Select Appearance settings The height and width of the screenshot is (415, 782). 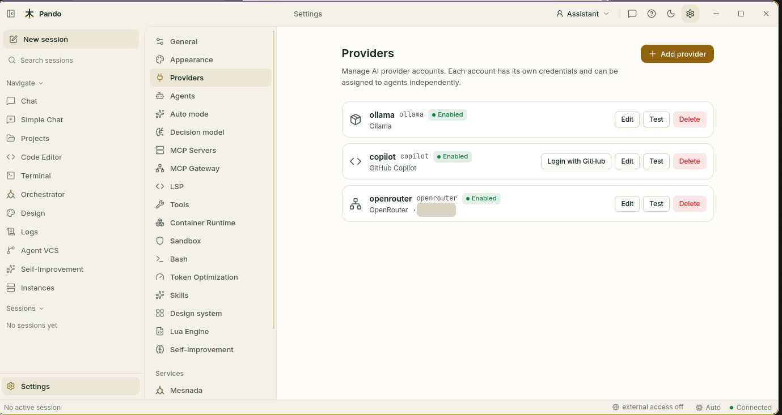[x=210, y=59]
